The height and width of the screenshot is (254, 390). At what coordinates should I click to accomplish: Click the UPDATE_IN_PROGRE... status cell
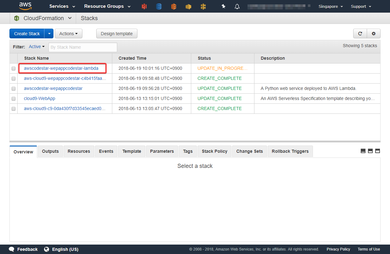[223, 68]
